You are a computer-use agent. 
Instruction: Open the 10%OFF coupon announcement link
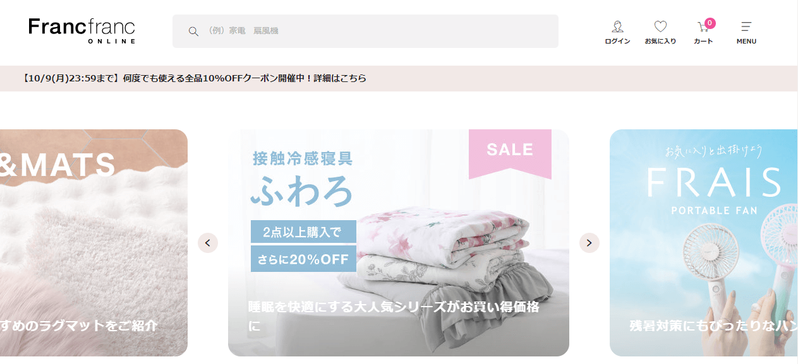pyautogui.click(x=194, y=79)
